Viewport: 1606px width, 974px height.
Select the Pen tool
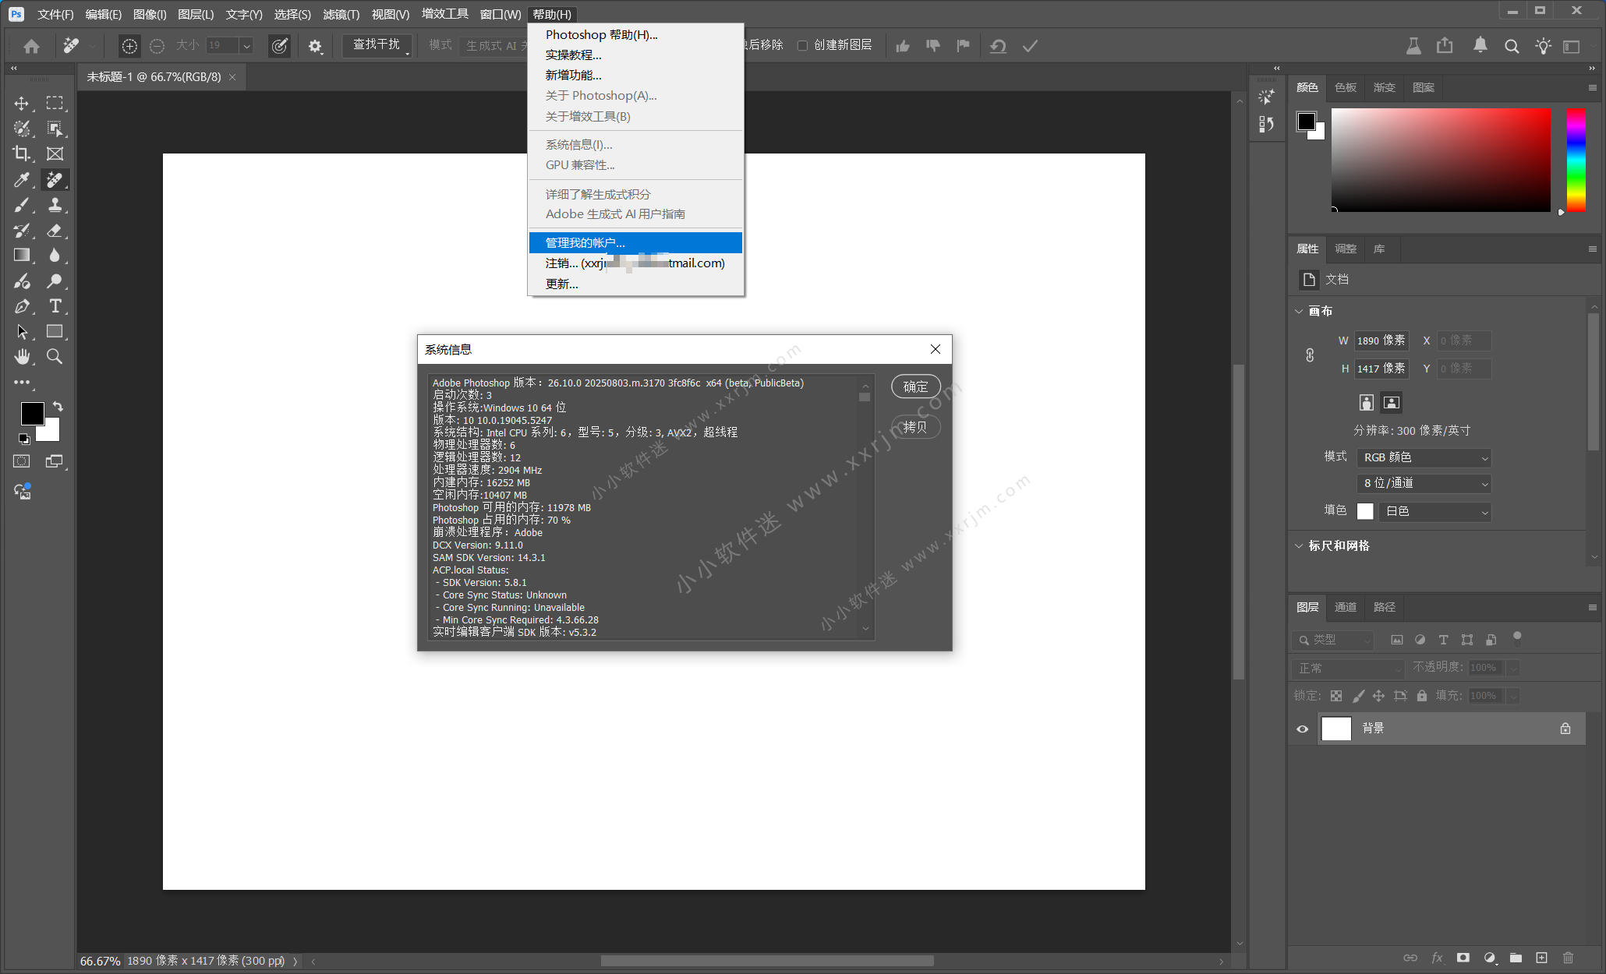[22, 306]
